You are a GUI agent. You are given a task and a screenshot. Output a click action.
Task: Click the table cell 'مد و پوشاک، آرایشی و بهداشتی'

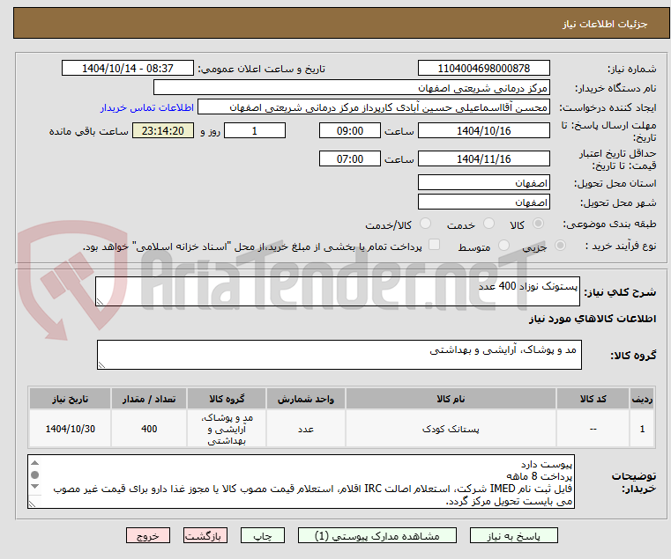click(227, 429)
